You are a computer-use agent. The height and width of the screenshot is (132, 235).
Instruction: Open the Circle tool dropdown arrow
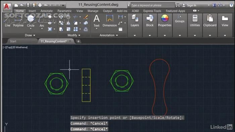[x=31, y=29]
